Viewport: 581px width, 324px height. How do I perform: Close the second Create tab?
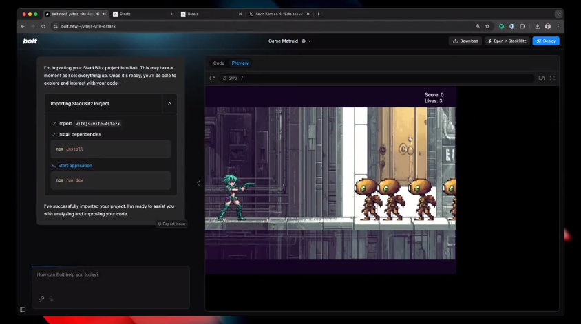pos(240,14)
